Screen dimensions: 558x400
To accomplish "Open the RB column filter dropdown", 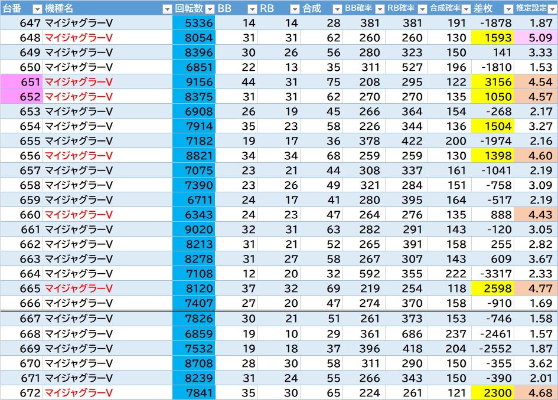I will coord(295,9).
